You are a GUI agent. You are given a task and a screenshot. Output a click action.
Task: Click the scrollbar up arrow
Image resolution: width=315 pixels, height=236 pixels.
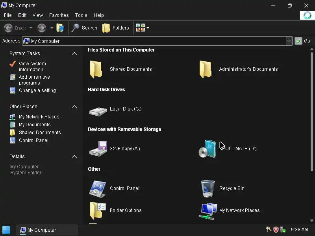[x=312, y=49]
